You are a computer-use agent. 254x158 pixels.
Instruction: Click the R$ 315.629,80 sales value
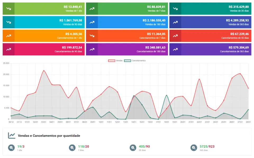pyautogui.click(x=239, y=7)
